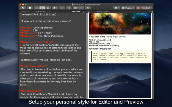Open the Delicious_Light style selector
The height and width of the screenshot is (107, 172).
(x=103, y=12)
